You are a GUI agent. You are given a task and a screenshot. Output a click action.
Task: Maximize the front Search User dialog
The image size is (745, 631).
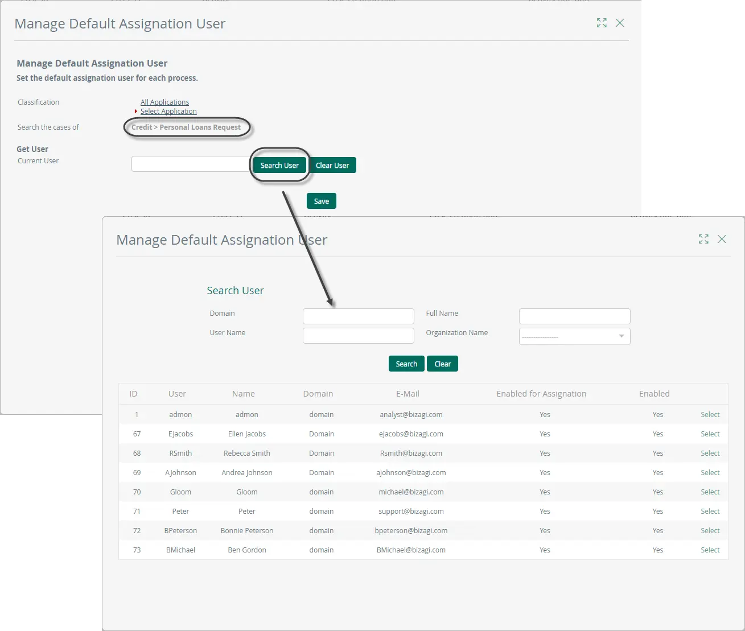[703, 239]
